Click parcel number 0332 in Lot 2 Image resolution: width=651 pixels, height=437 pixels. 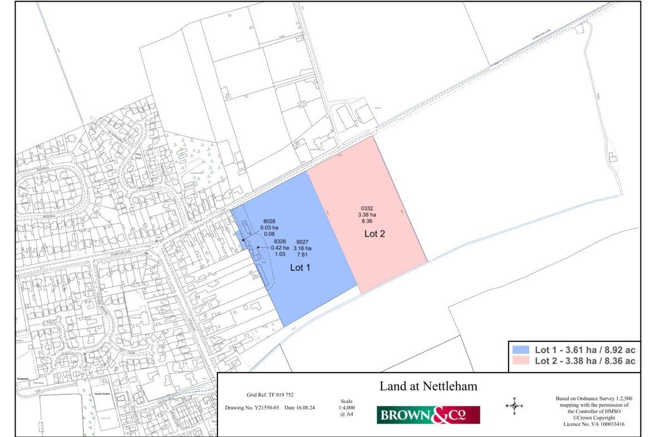click(x=367, y=209)
